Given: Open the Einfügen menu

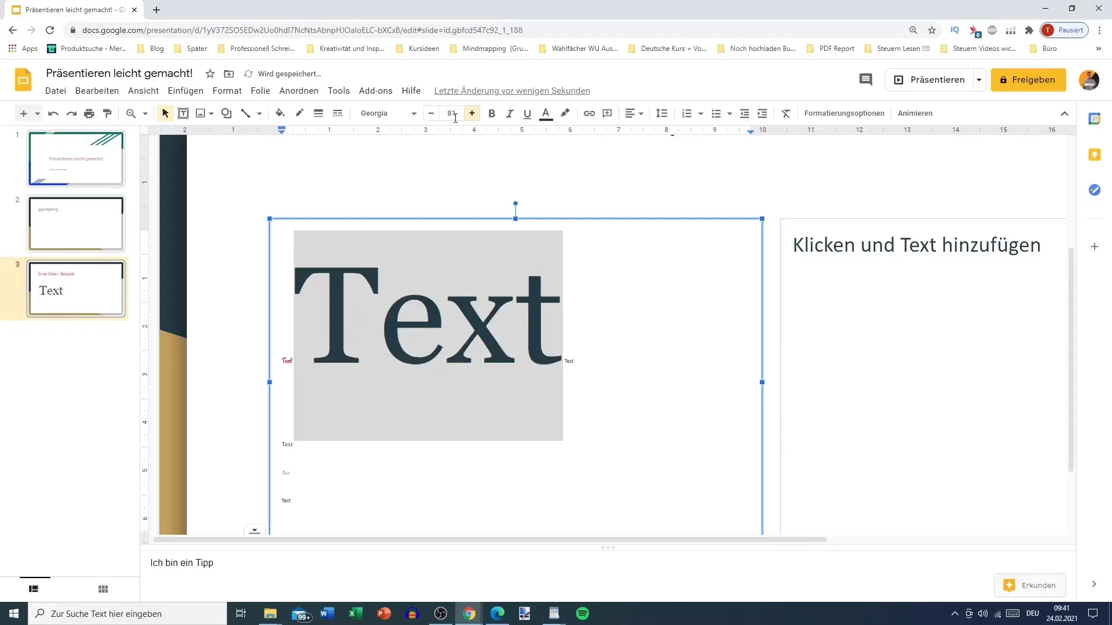Looking at the screenshot, I should [x=185, y=91].
